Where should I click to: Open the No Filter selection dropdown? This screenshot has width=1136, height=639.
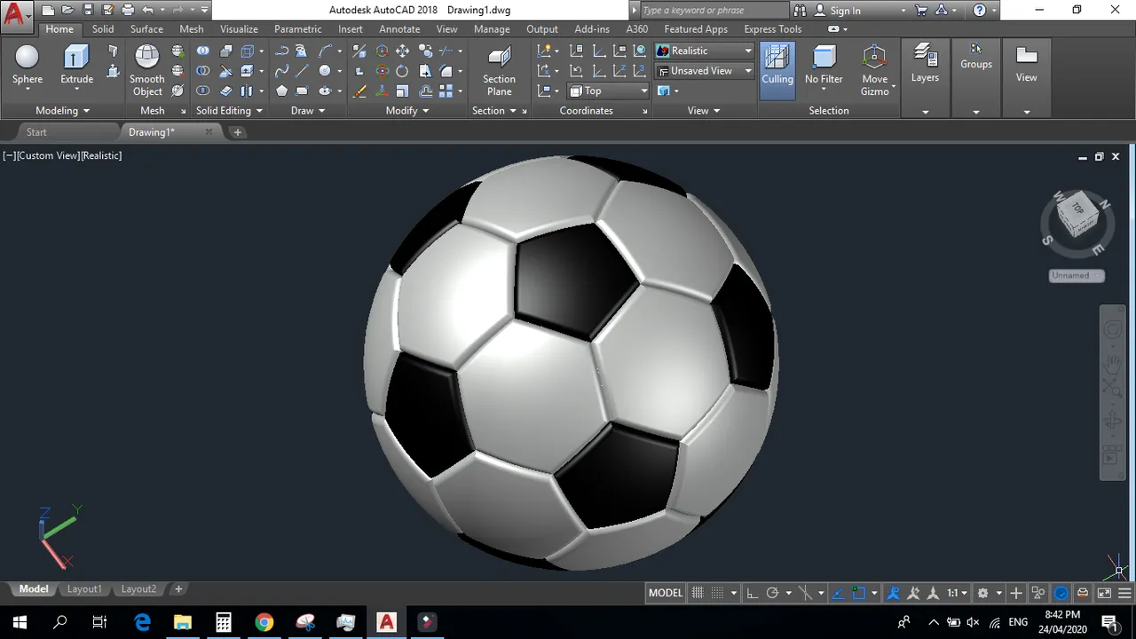824,71
